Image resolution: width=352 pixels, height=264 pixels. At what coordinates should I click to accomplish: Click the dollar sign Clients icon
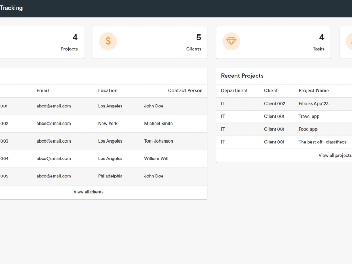pos(108,41)
